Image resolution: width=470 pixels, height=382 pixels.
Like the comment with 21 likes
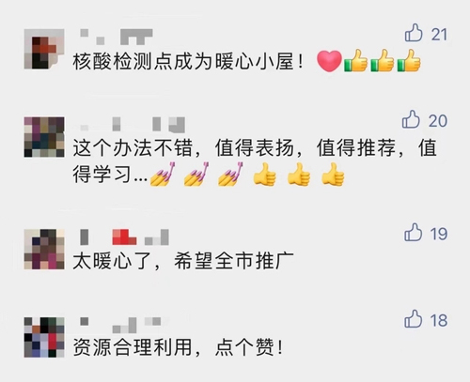pos(414,33)
